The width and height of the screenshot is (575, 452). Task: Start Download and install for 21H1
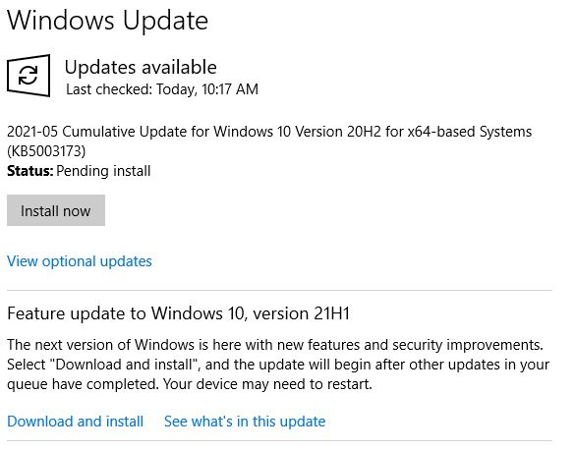click(x=75, y=422)
